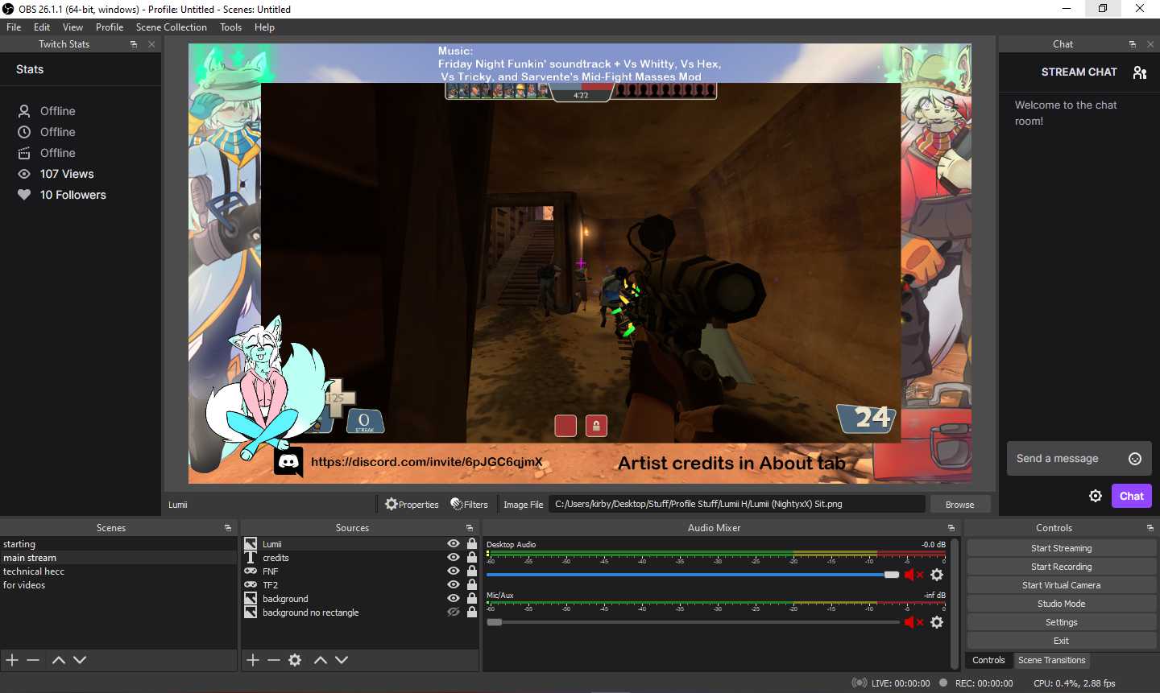Viewport: 1160px width, 693px height.
Task: Open the View menu
Action: coord(72,27)
